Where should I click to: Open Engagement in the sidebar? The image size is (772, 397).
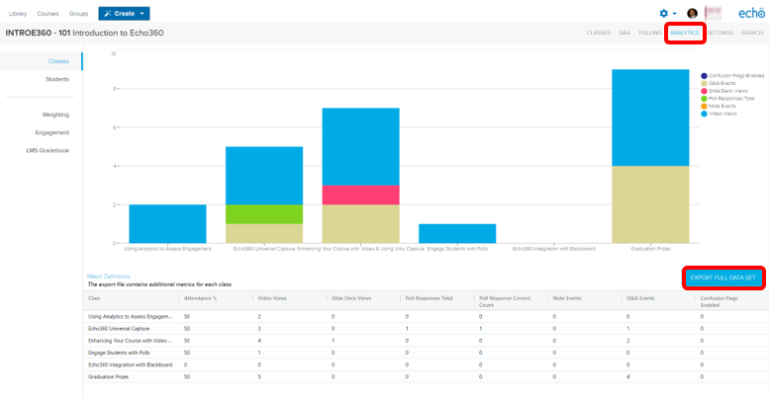[x=52, y=132]
